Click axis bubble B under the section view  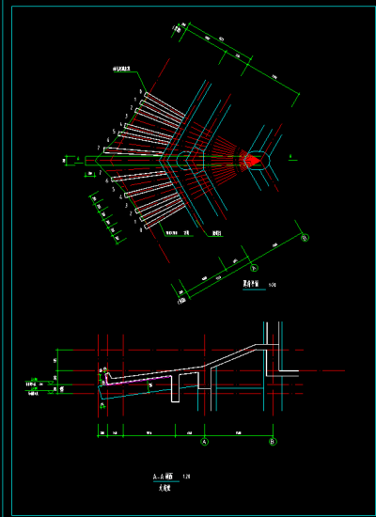tap(273, 442)
